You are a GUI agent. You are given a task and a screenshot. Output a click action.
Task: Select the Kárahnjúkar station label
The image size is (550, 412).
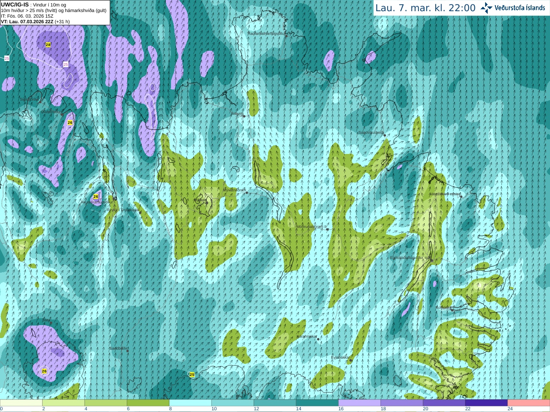pos(307,336)
